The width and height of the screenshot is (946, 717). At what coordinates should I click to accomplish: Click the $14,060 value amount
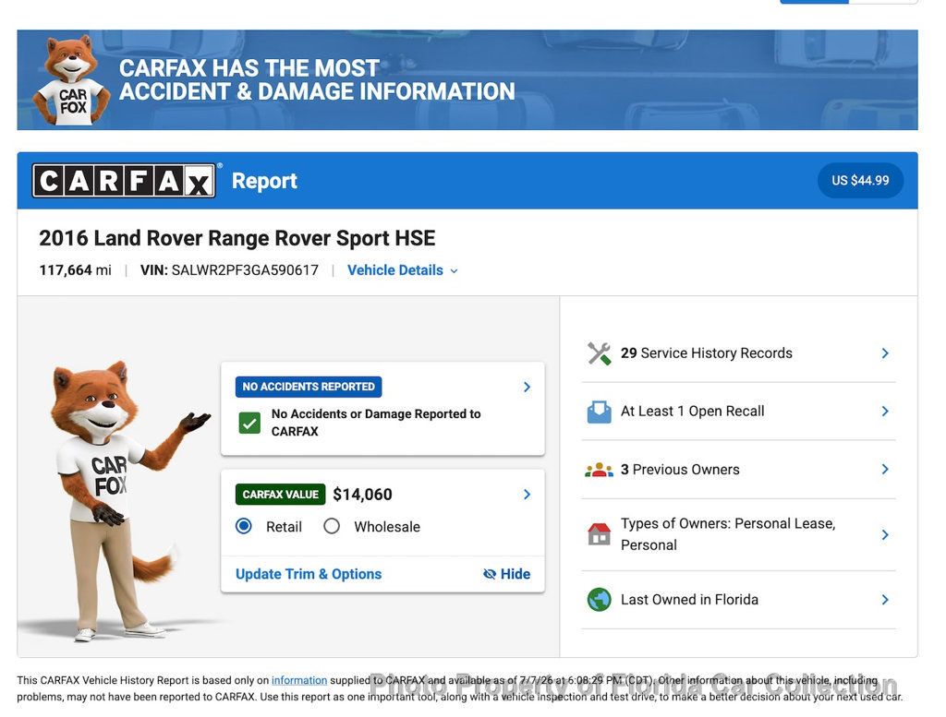(362, 495)
